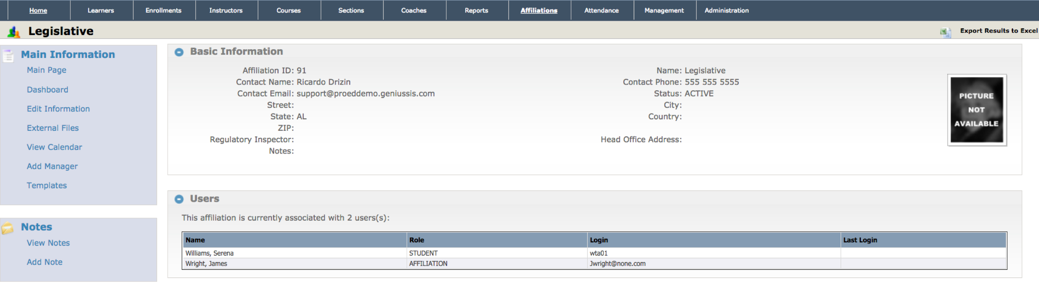Click the Main Information notepad icon

pyautogui.click(x=8, y=55)
